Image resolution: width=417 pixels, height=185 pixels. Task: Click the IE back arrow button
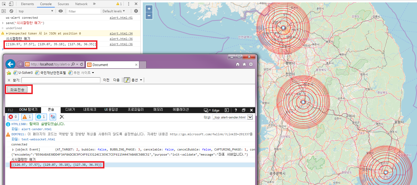10,64
